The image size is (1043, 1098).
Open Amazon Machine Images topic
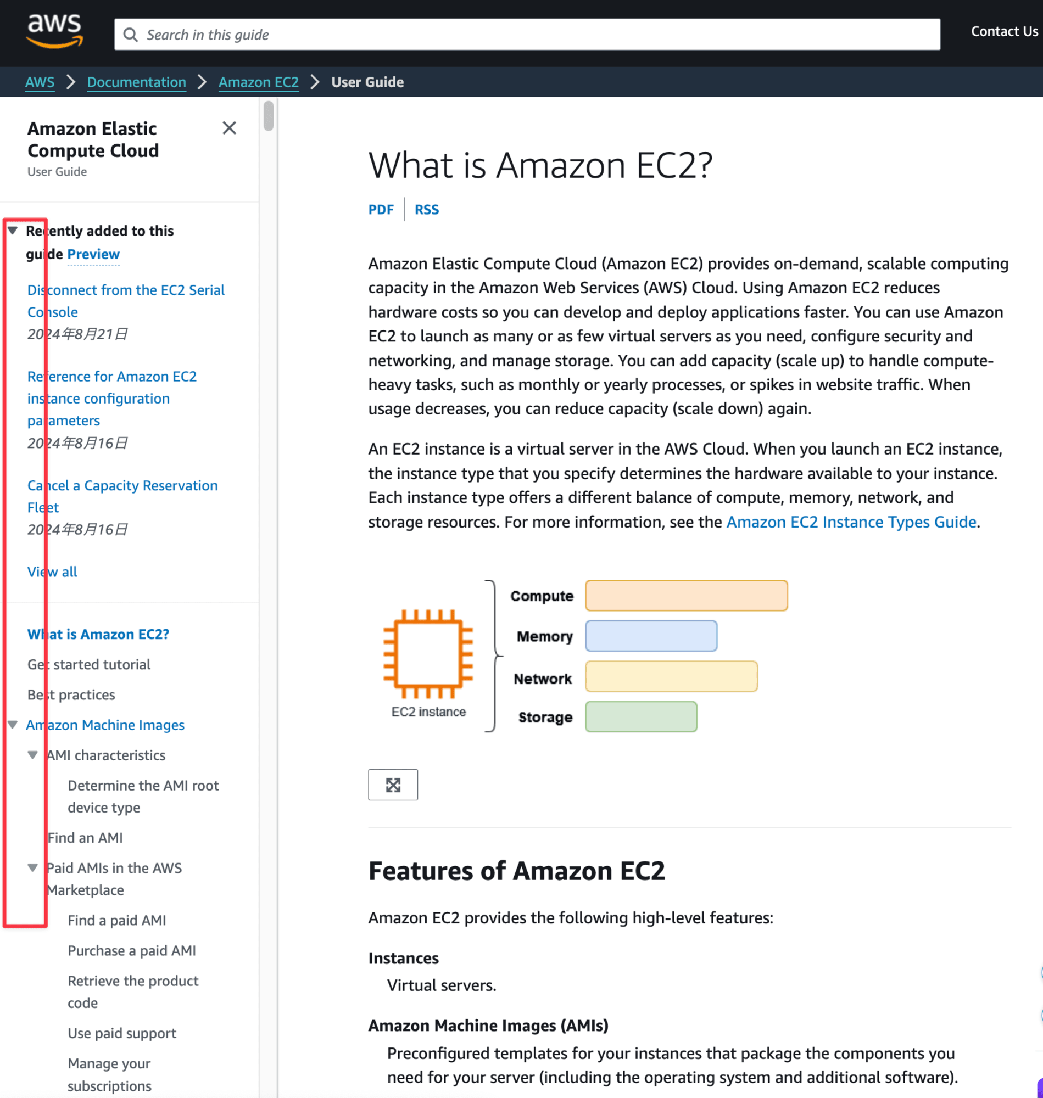click(x=105, y=725)
